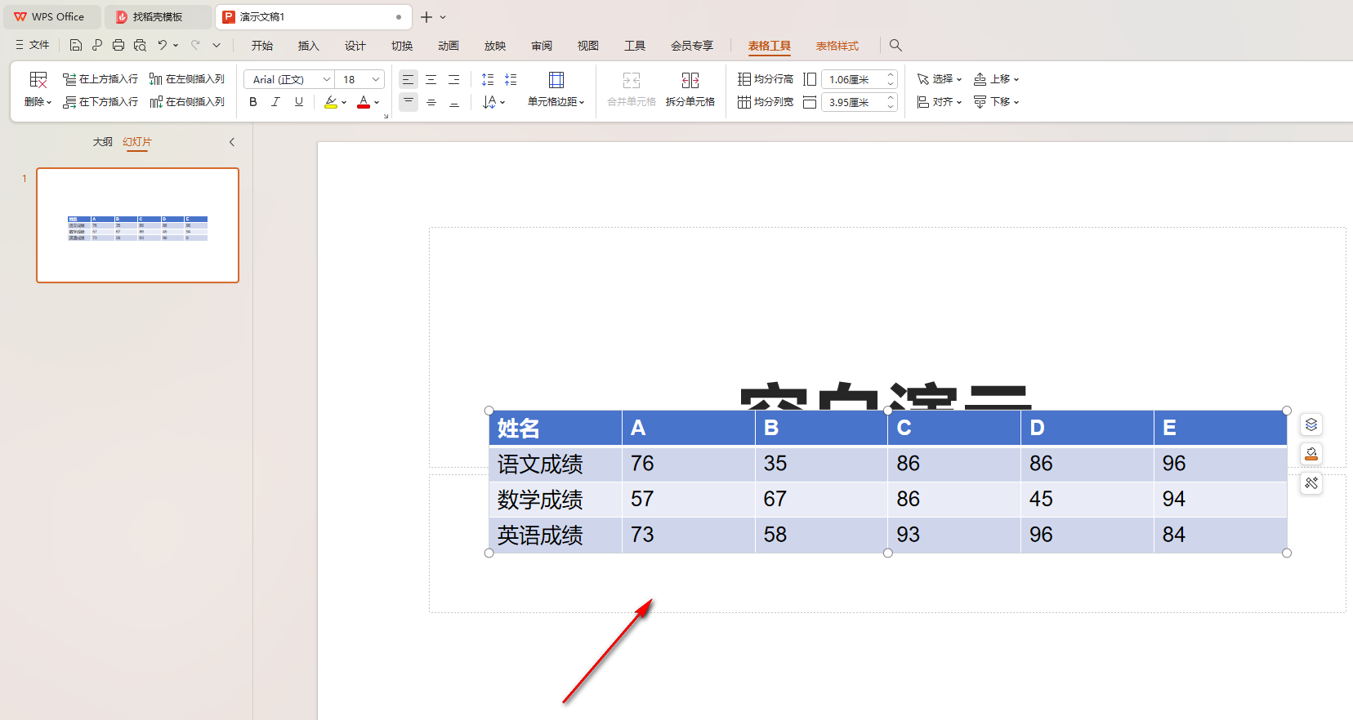Click the new tab plus button
This screenshot has height=720, width=1353.
[426, 17]
